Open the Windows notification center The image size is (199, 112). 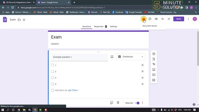tap(194, 110)
